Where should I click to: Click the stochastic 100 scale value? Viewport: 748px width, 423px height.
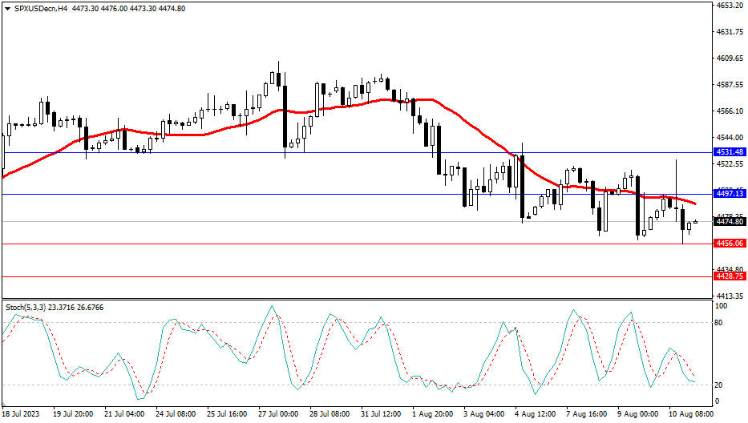click(x=721, y=306)
